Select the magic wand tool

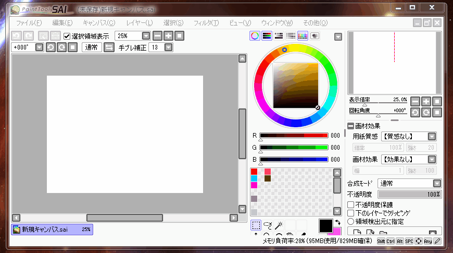(279, 225)
